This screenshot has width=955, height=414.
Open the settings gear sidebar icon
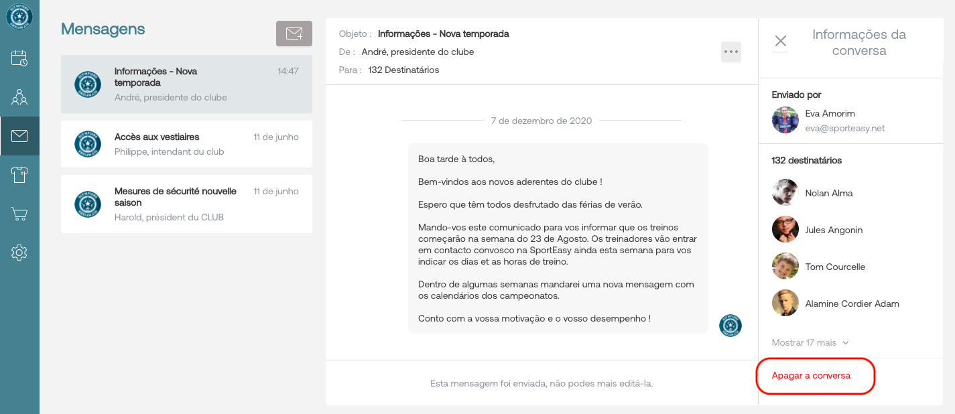click(19, 253)
